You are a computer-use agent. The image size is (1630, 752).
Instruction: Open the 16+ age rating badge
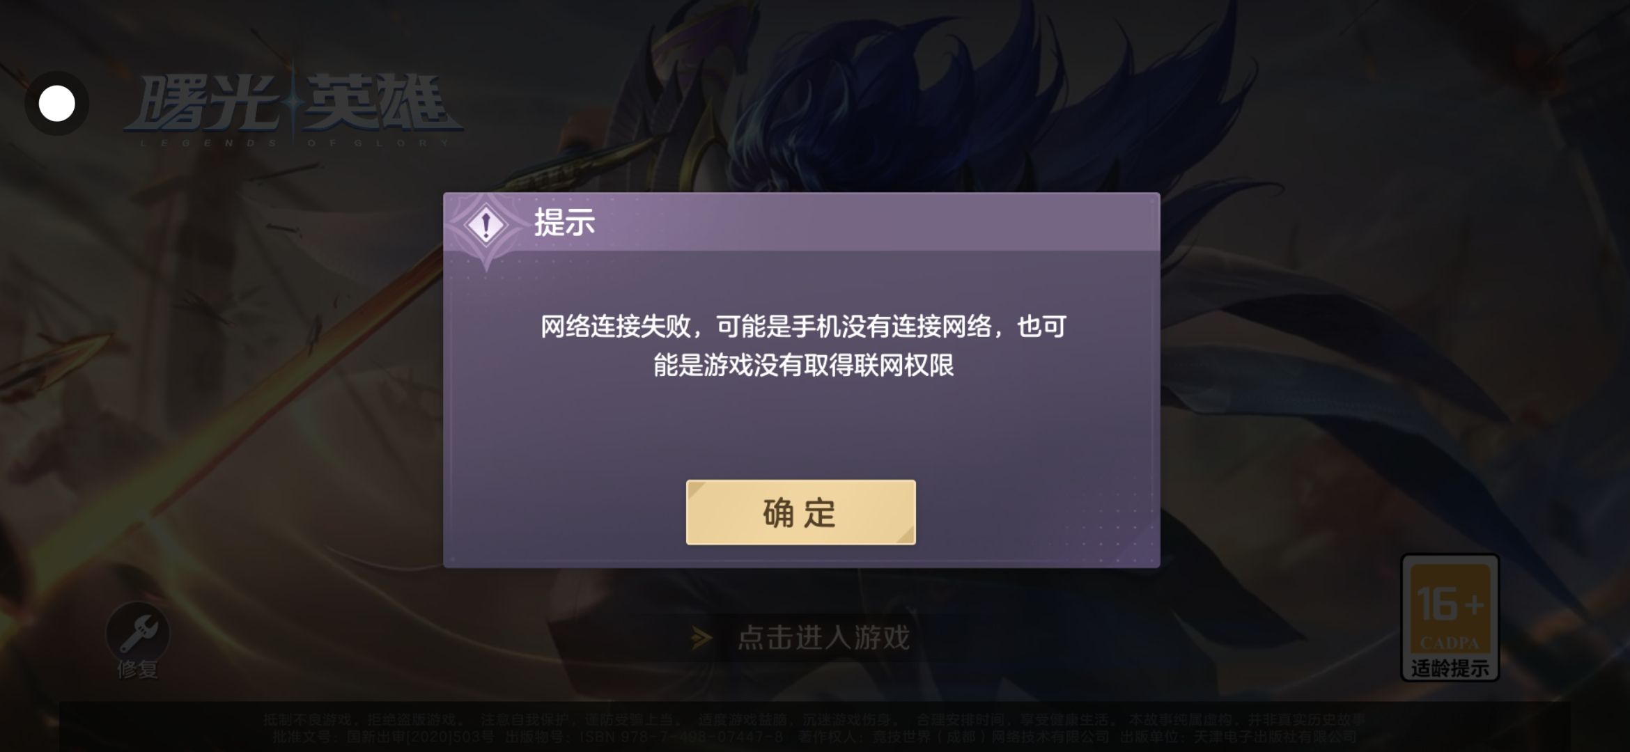(x=1450, y=617)
